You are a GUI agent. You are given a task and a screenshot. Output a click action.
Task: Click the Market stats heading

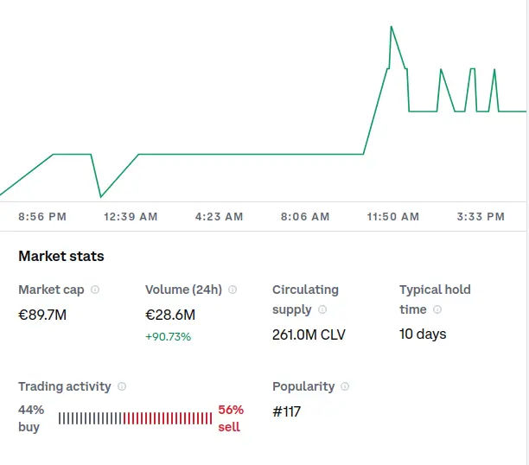pos(61,256)
